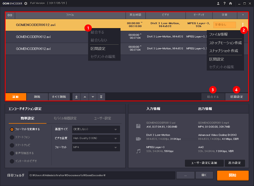This screenshot has height=186, width=254.
Task: Click the 区間設定 button below file list
Action: pyautogui.click(x=237, y=97)
